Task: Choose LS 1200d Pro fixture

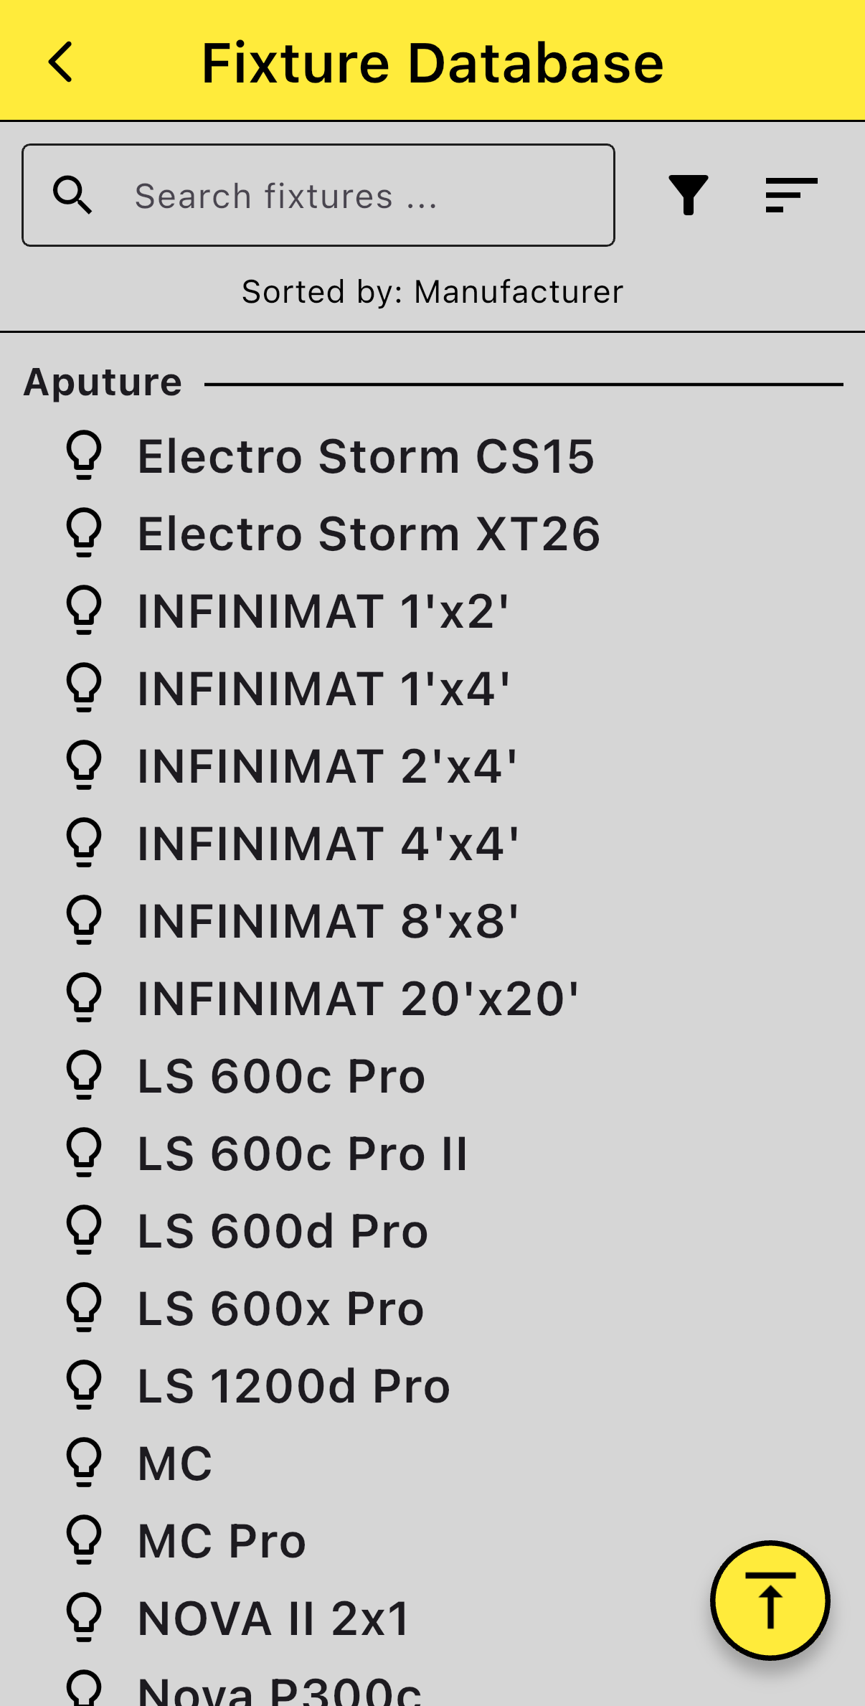Action: 432,1385
